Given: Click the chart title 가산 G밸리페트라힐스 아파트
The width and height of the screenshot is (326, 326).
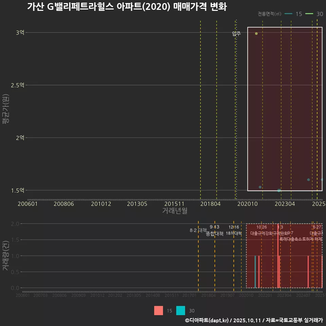Looking at the screenshot, I should point(129,6).
